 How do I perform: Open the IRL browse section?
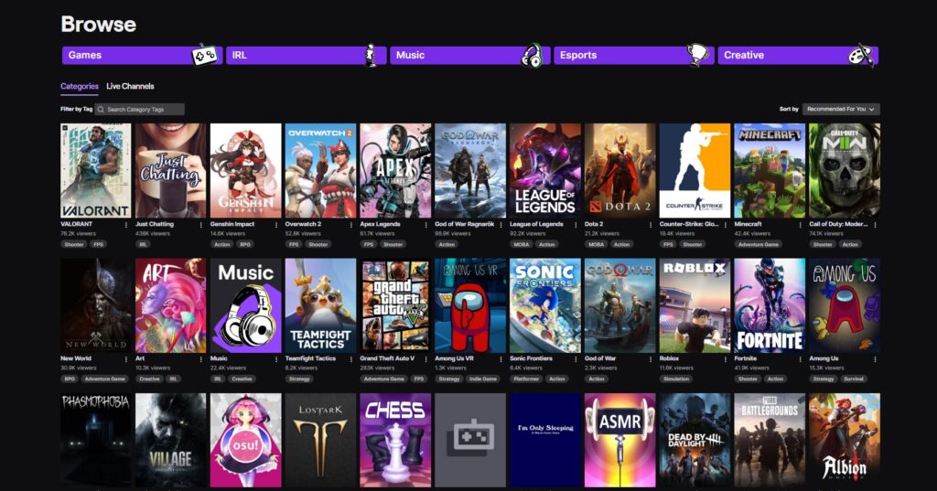coord(306,55)
